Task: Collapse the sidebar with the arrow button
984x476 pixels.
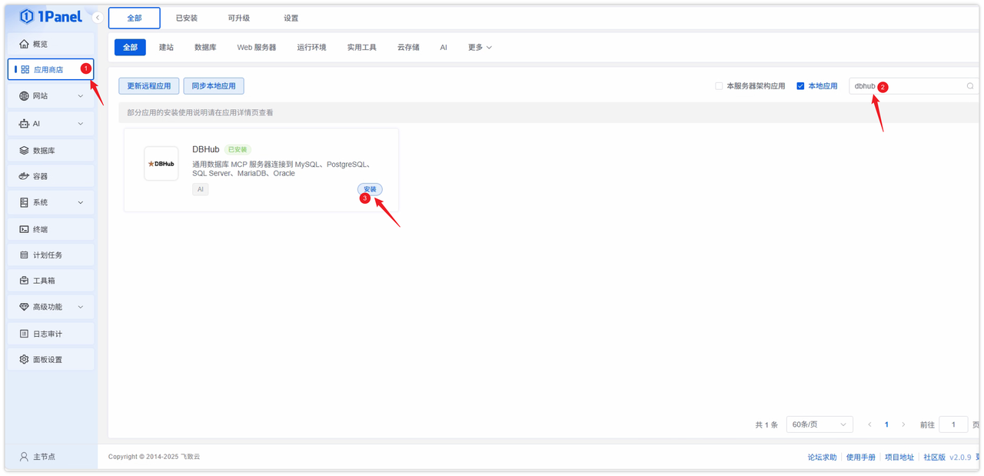Action: [98, 18]
